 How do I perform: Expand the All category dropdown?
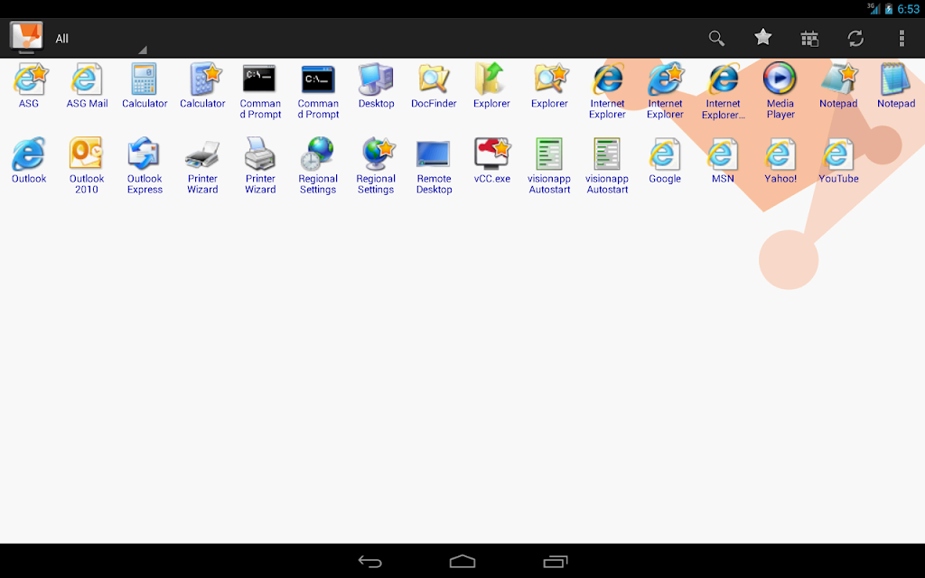tap(100, 38)
